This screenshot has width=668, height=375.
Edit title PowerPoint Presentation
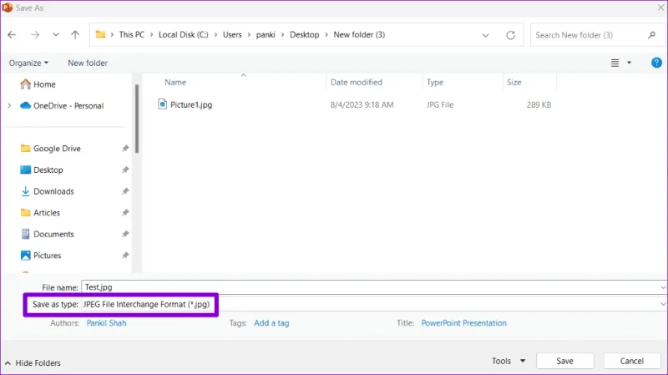point(464,323)
